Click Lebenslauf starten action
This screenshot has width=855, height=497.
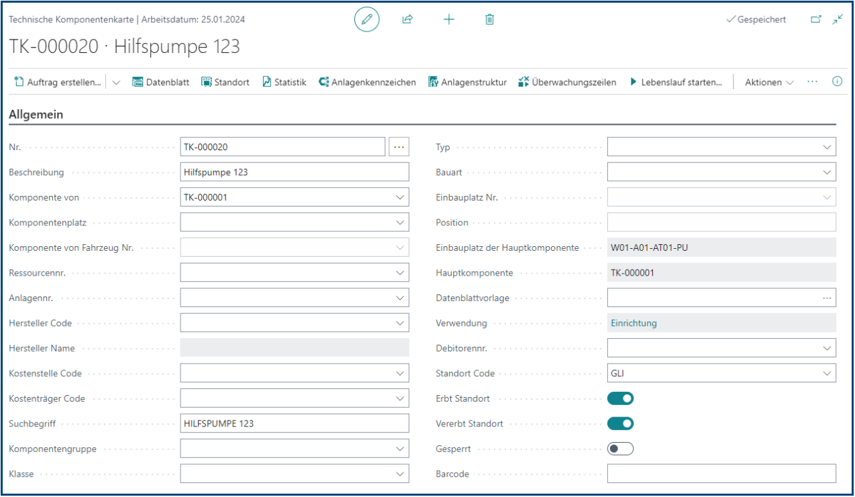[x=676, y=82]
